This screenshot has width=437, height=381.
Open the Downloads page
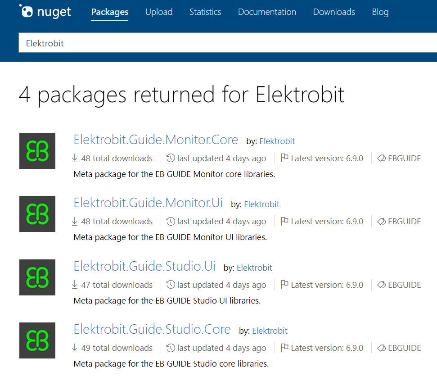pos(334,12)
